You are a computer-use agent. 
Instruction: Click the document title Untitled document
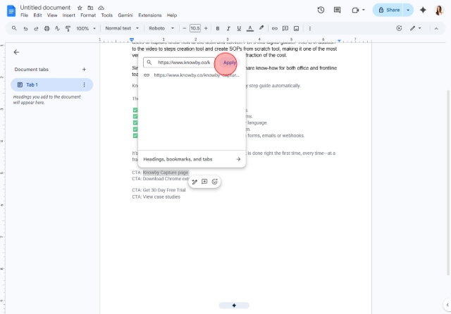coord(45,8)
